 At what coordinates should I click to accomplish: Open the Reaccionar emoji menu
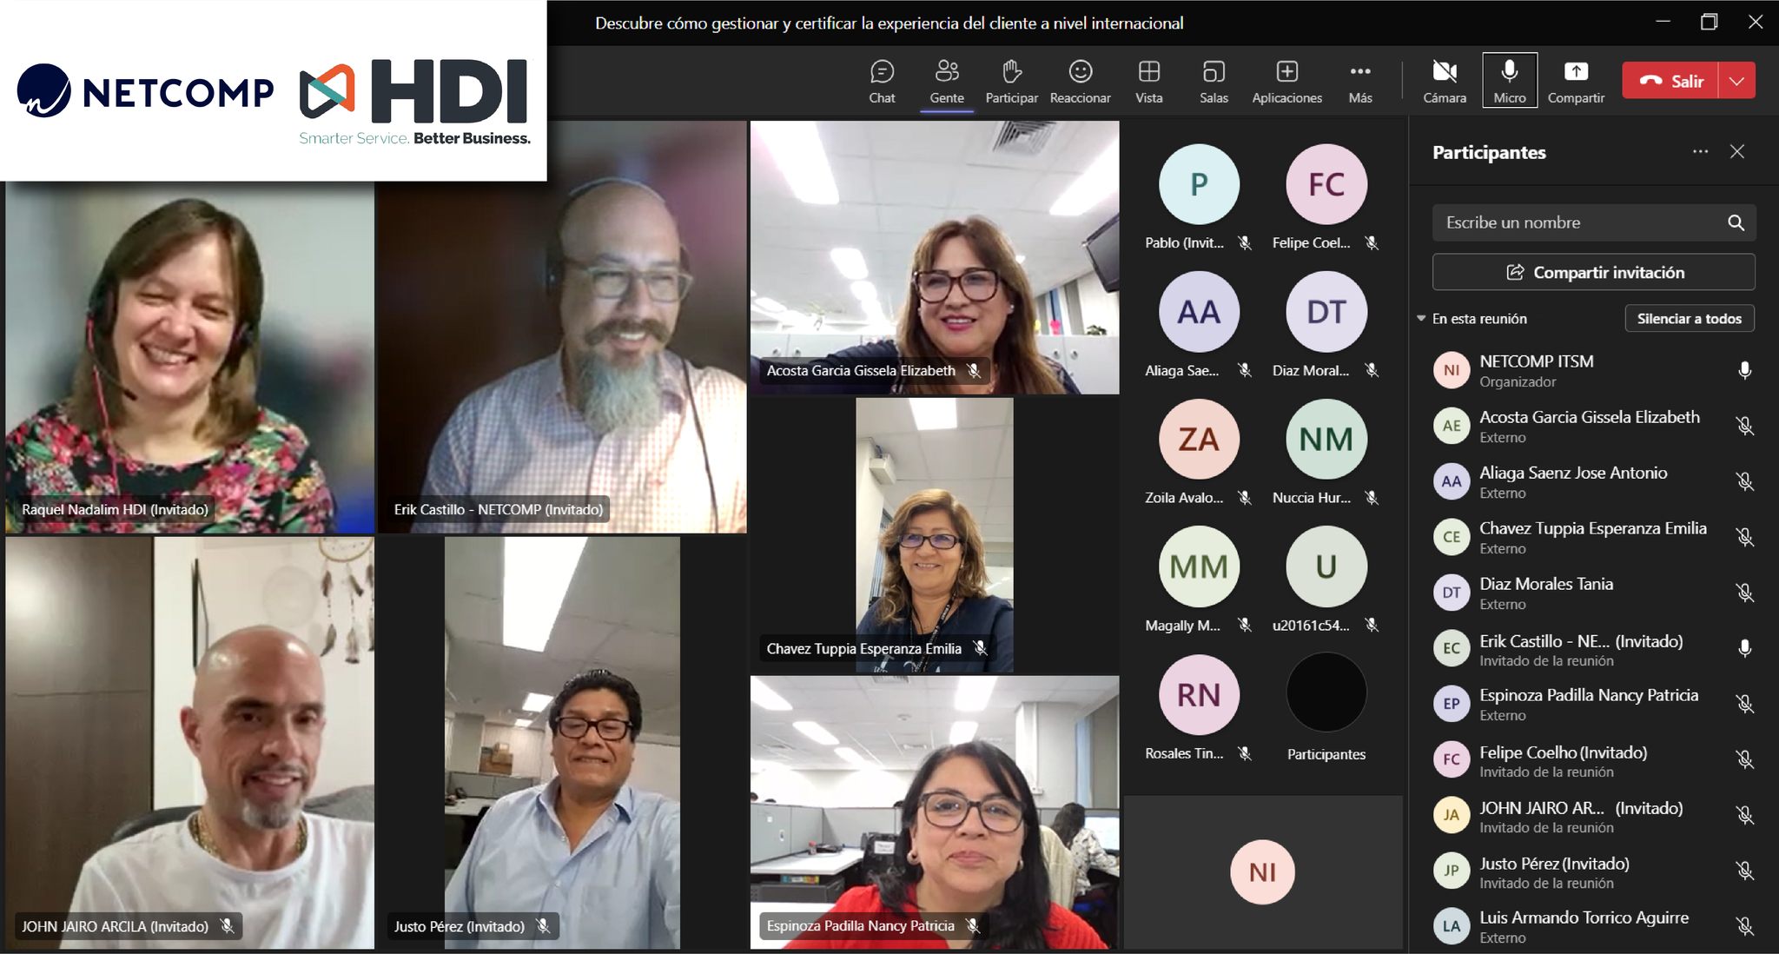[1080, 82]
